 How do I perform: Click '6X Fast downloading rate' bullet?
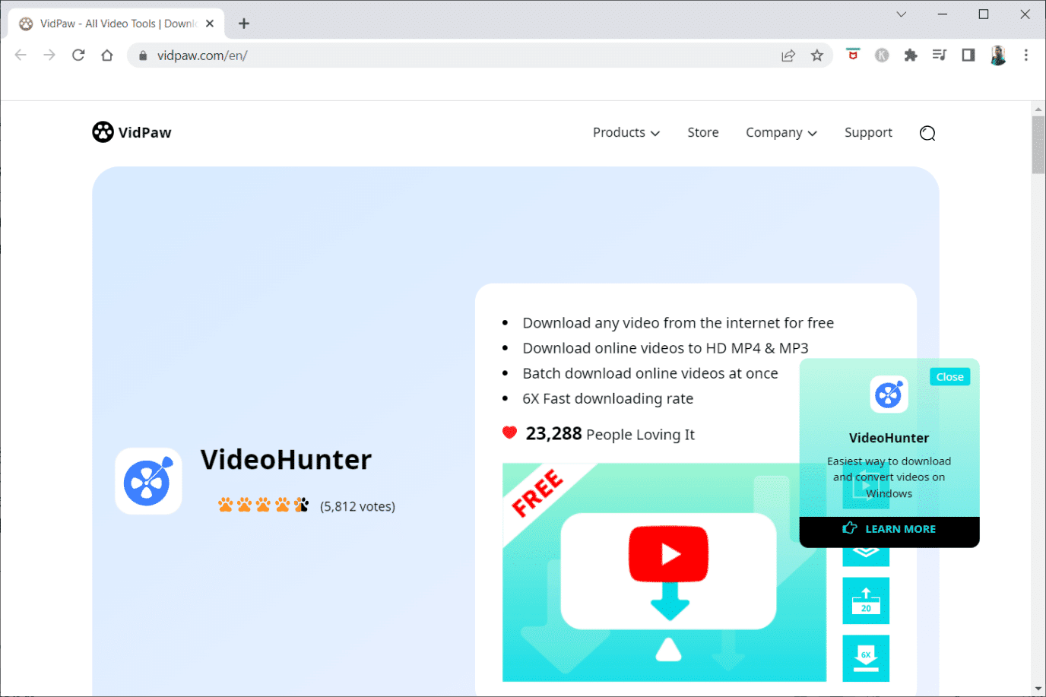click(x=607, y=398)
